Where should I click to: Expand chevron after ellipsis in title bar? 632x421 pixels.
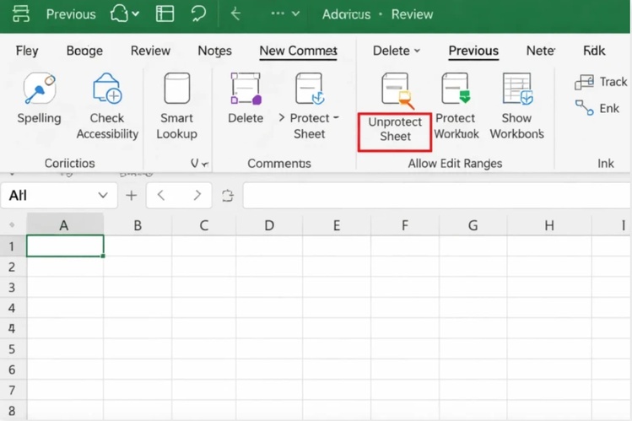click(x=295, y=13)
